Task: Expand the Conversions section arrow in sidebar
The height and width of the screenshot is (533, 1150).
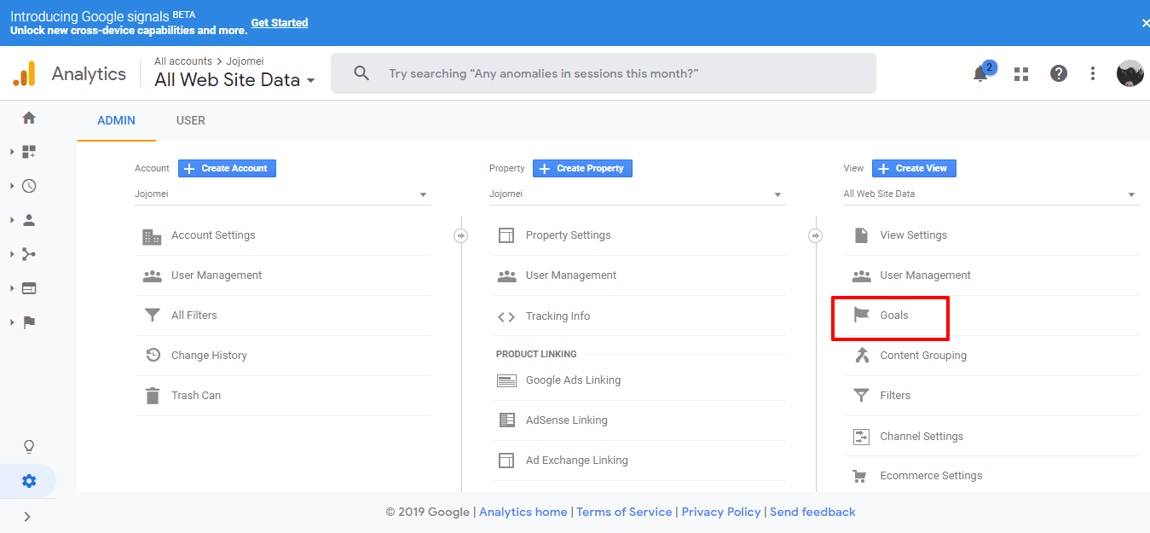Action: [x=12, y=322]
